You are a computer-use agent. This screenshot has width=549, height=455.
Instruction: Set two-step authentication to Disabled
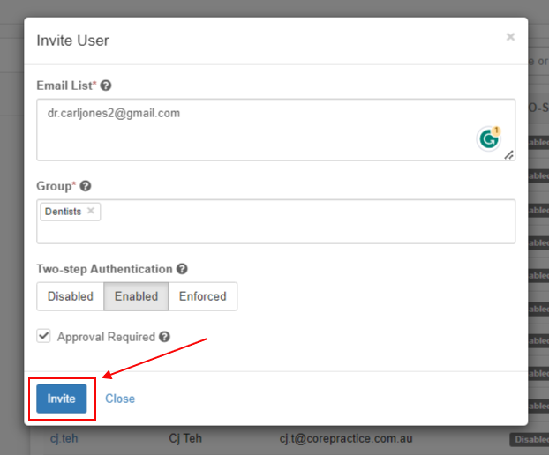tap(70, 296)
